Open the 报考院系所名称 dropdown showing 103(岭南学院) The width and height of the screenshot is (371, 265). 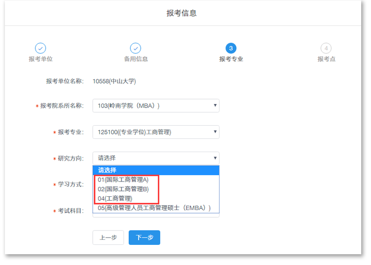155,106
